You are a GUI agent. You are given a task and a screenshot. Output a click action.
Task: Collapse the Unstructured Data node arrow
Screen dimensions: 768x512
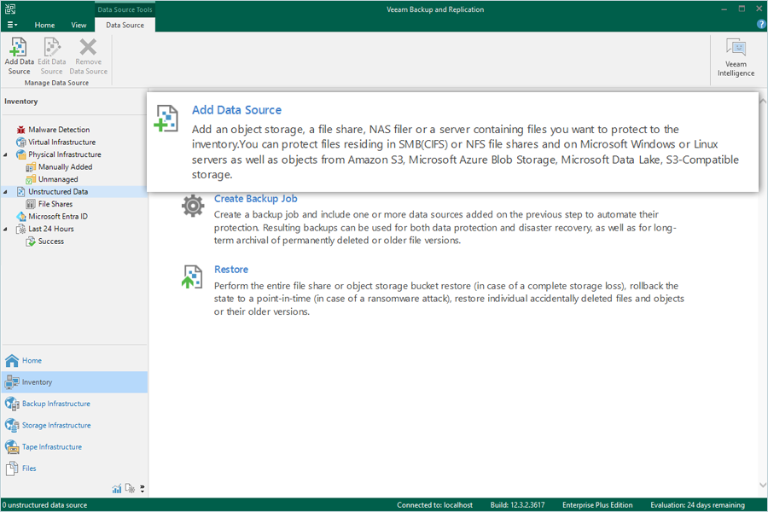[x=5, y=192]
